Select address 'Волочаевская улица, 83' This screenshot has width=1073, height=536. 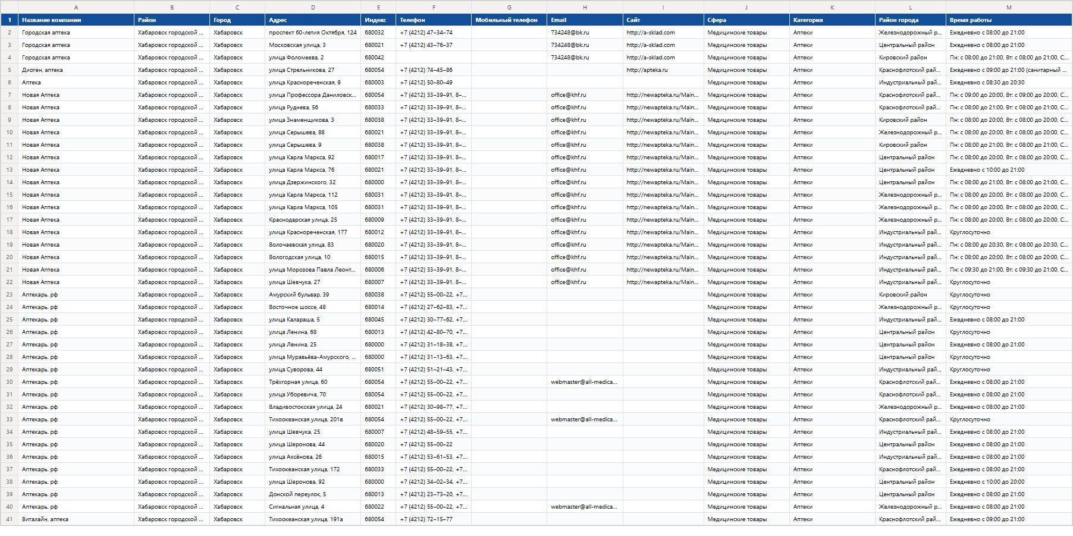(x=313, y=245)
